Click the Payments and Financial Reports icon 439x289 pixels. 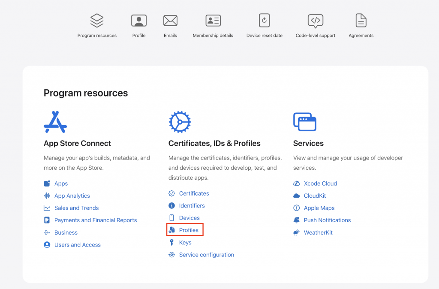tap(47, 220)
